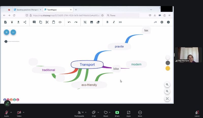Toggle italic text formatting
This screenshot has width=203, height=118.
pos(114,22)
